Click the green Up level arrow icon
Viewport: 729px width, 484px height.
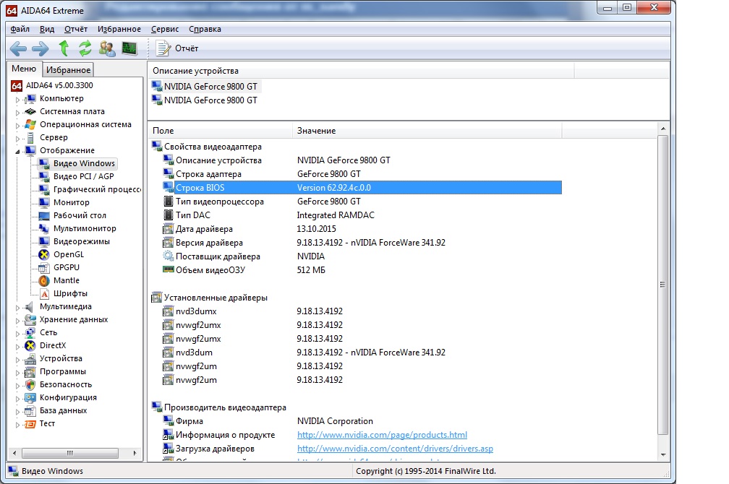64,48
